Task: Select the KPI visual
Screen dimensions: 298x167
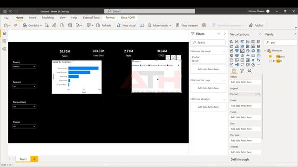Action: tap(231, 60)
